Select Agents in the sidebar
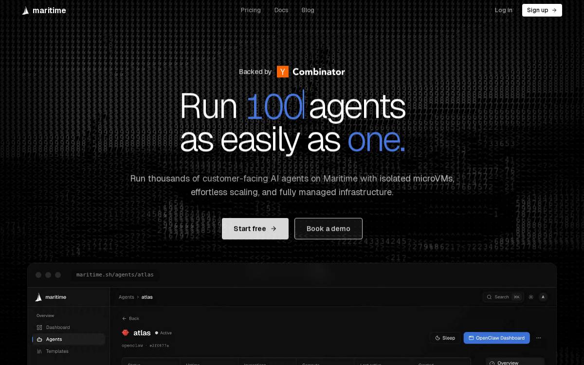584x365 pixels. pos(69,339)
